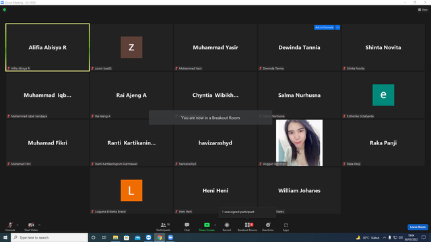Click the green encryption shield icon
Image resolution: width=431 pixels, height=242 pixels.
coord(5,9)
